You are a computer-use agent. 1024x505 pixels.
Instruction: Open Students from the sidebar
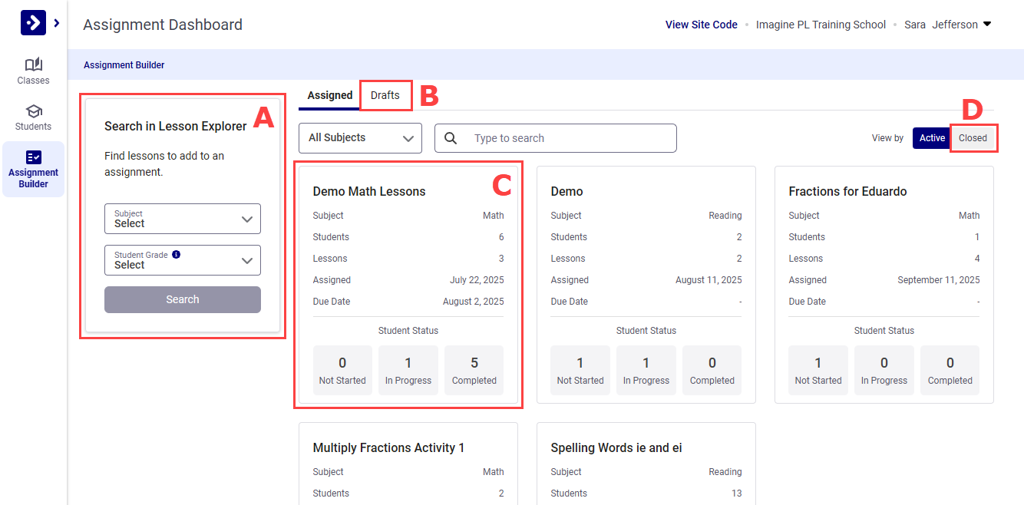click(33, 117)
